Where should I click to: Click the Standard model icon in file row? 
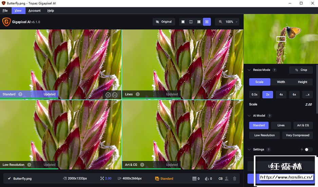(x=157, y=179)
